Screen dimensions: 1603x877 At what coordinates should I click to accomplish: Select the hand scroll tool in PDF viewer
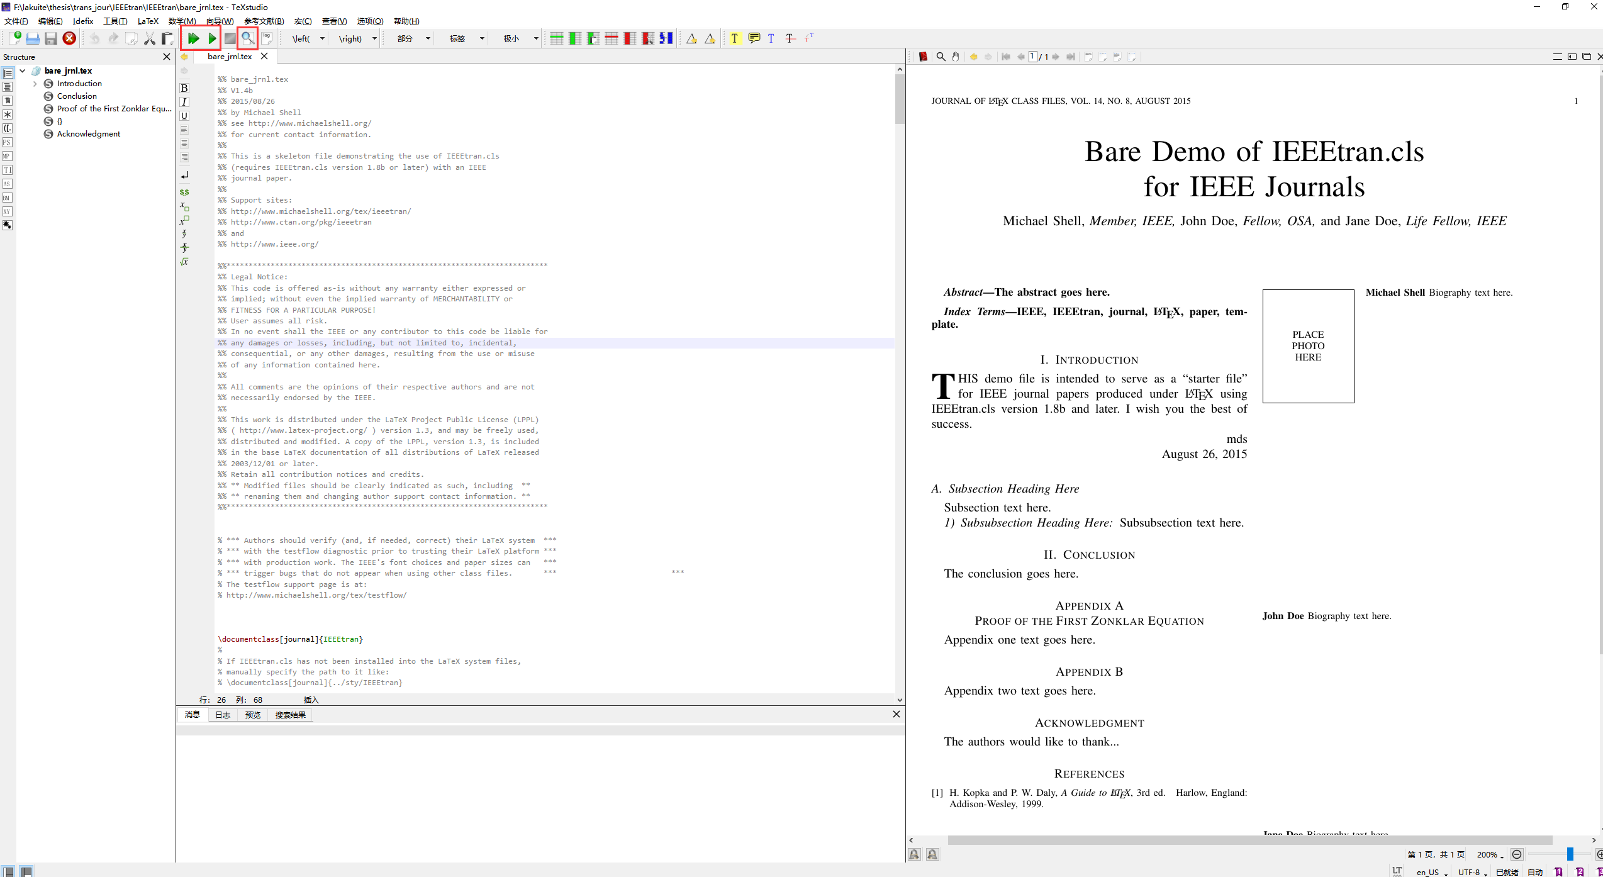click(x=956, y=57)
